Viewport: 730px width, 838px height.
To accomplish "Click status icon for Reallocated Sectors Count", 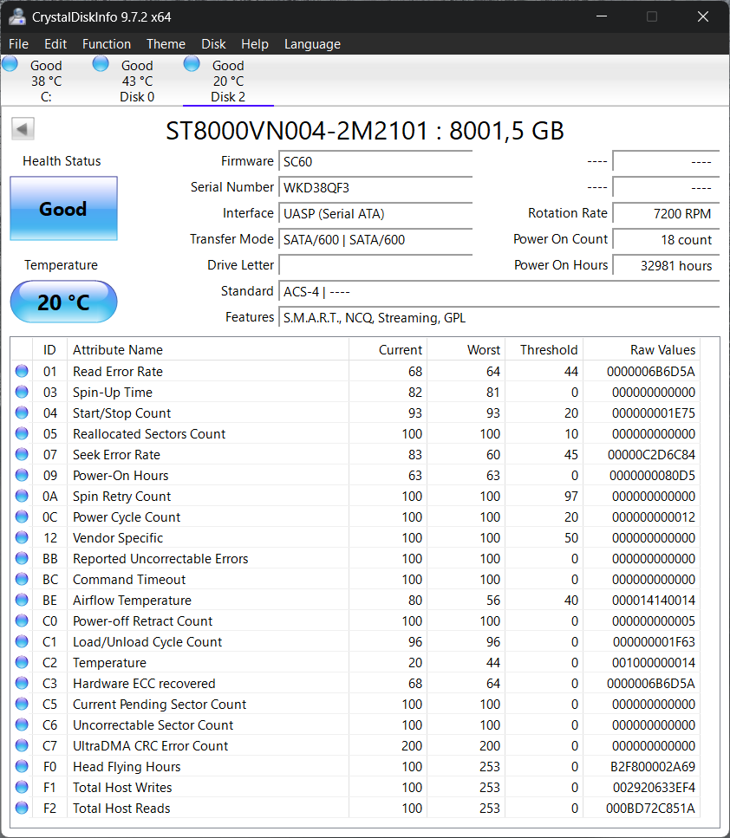I will tap(22, 434).
